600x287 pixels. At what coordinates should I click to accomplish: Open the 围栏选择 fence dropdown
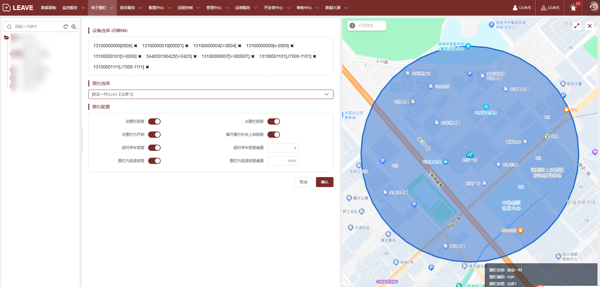point(210,94)
